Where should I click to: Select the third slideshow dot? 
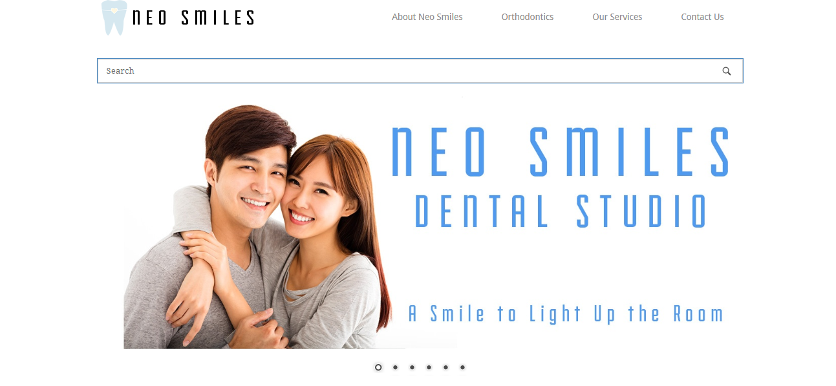(x=412, y=367)
